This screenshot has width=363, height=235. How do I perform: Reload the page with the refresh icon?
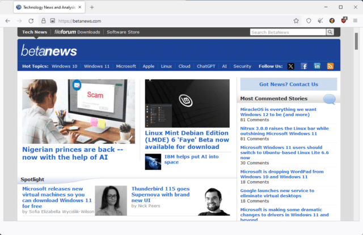(x=31, y=21)
